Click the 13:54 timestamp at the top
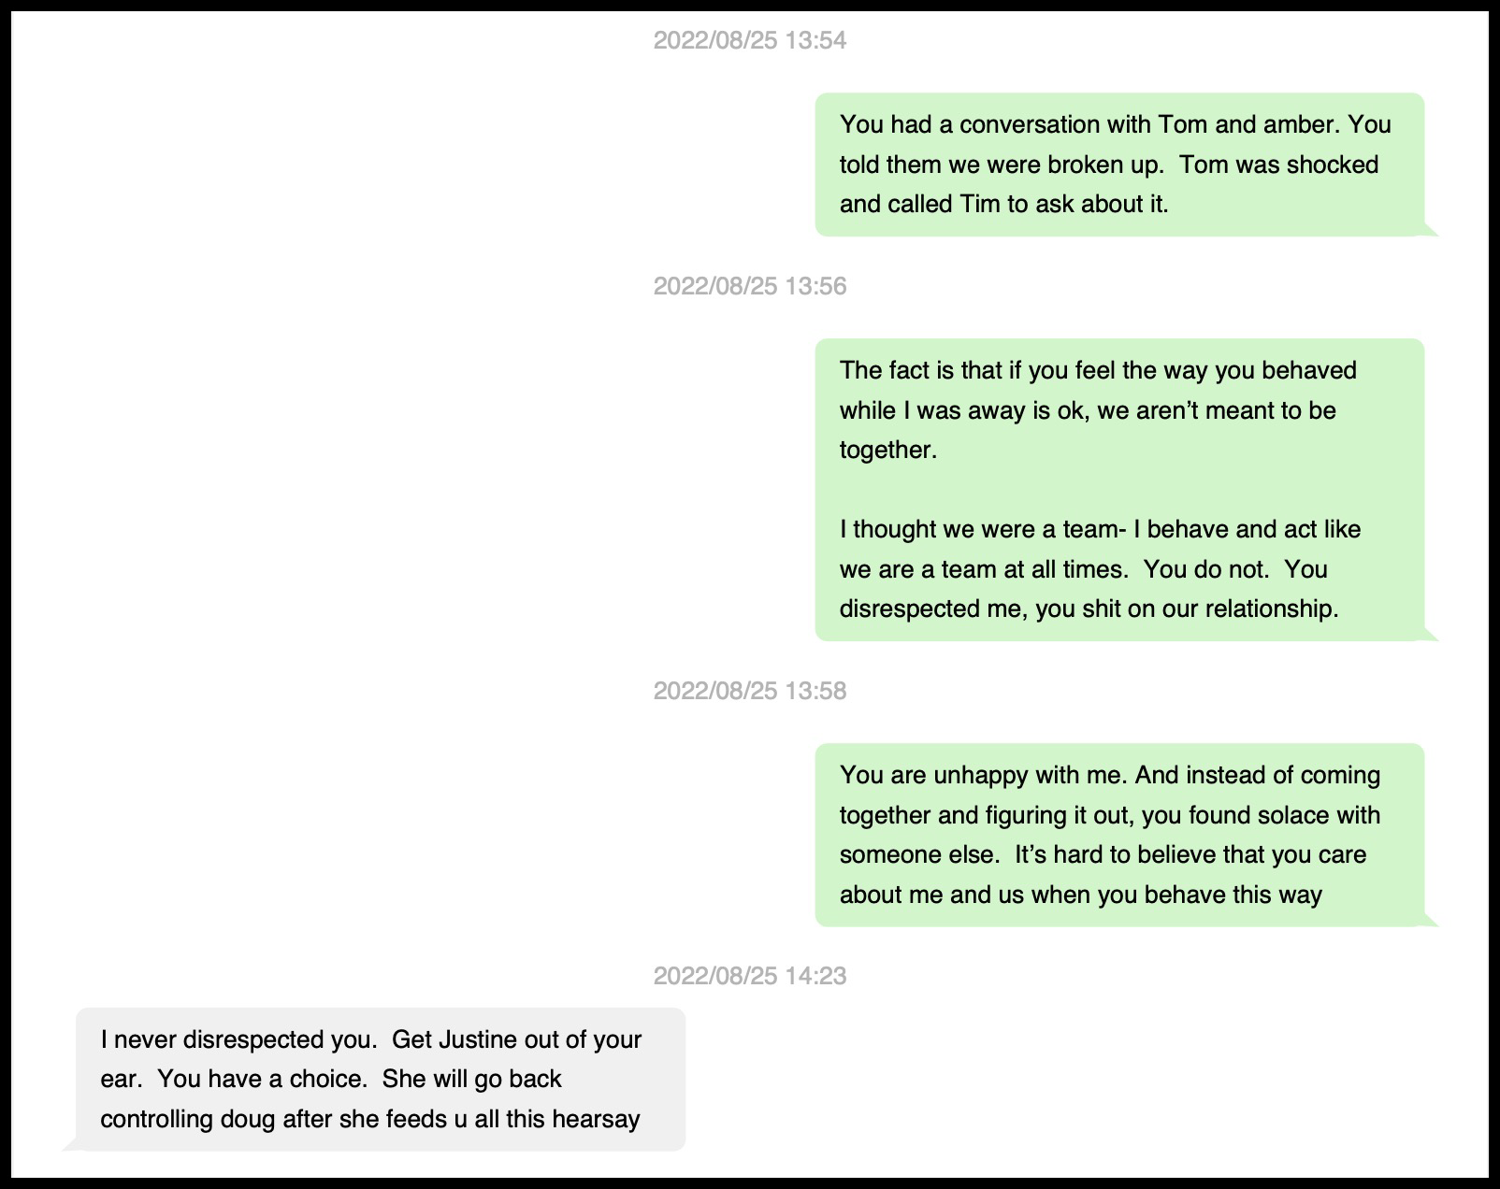This screenshot has height=1189, width=1500. [749, 40]
